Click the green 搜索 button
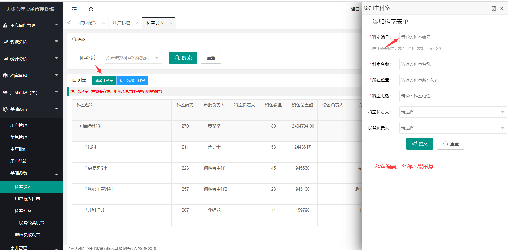Screen dimensions: 508x250 pos(183,58)
